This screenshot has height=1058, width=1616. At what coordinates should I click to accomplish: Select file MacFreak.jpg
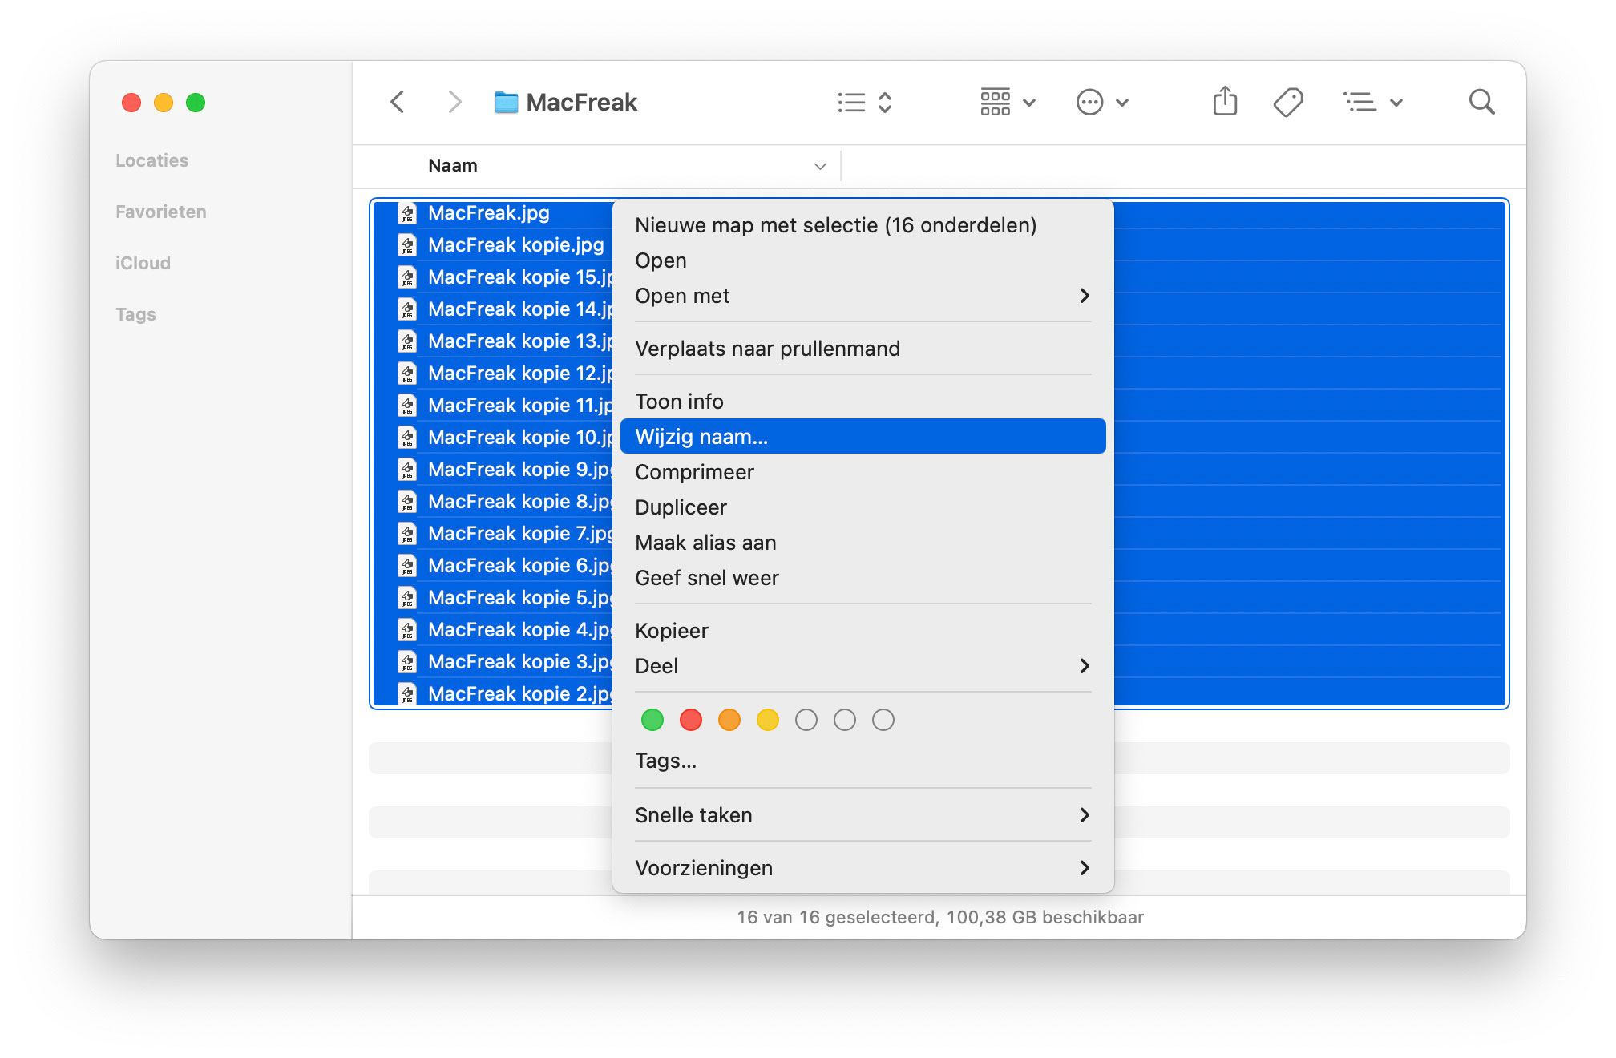coord(488,213)
